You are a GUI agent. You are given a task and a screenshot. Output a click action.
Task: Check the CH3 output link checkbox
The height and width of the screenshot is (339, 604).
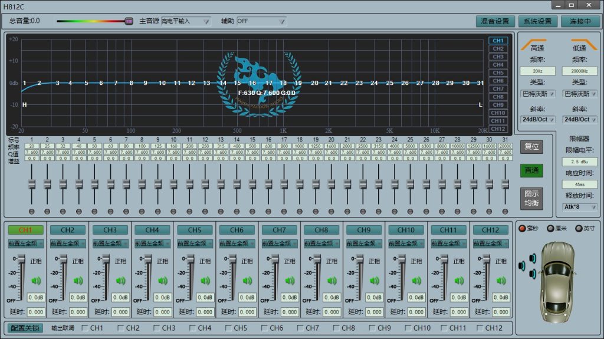click(157, 328)
